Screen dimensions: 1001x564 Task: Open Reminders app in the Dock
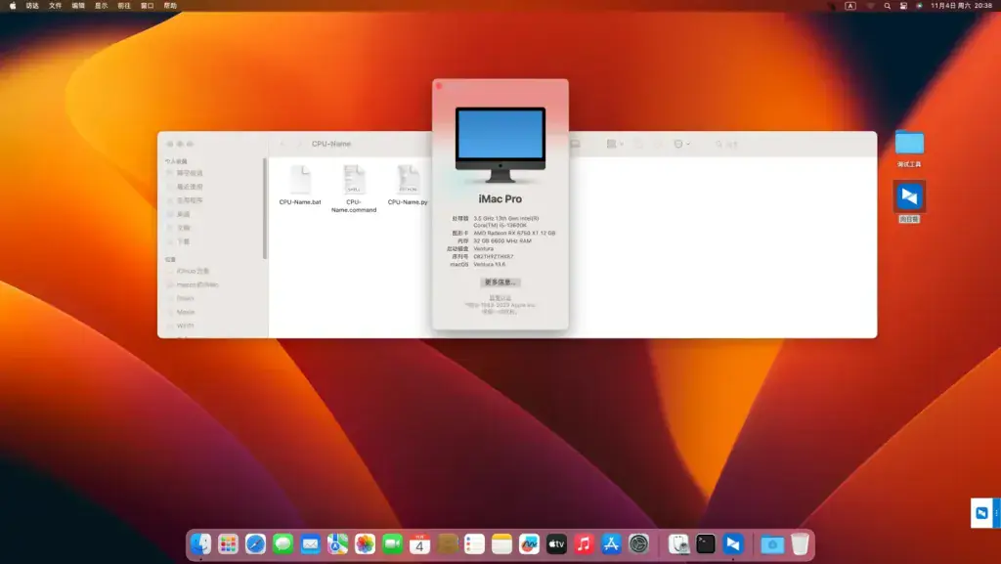pyautogui.click(x=474, y=544)
